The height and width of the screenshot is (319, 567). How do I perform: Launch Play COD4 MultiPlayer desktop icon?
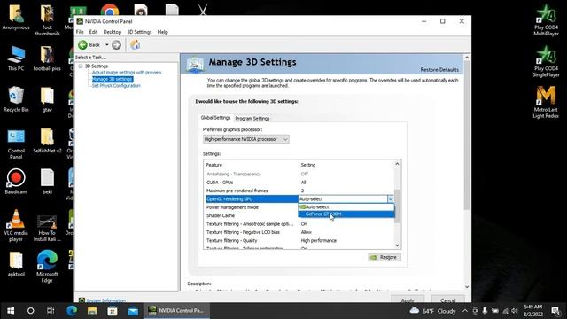click(546, 20)
